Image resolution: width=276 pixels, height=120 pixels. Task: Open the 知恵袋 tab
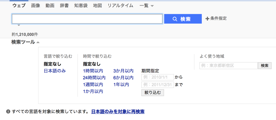(81, 6)
